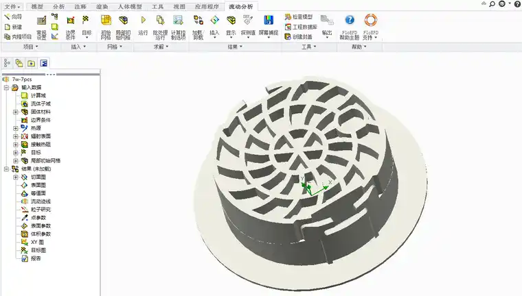Open FloEFD 帮助主题 help topics
The height and width of the screenshot is (296, 522).
350,26
